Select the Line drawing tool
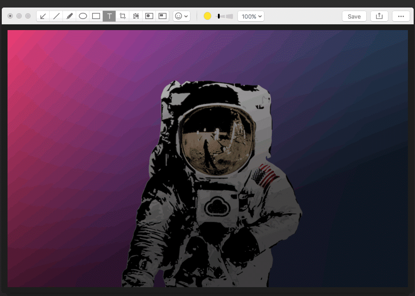 click(56, 16)
